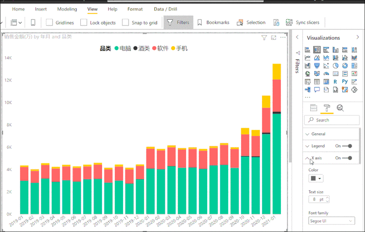The width and height of the screenshot is (365, 232).
Task: Collapse the X axis section
Action: (307, 158)
